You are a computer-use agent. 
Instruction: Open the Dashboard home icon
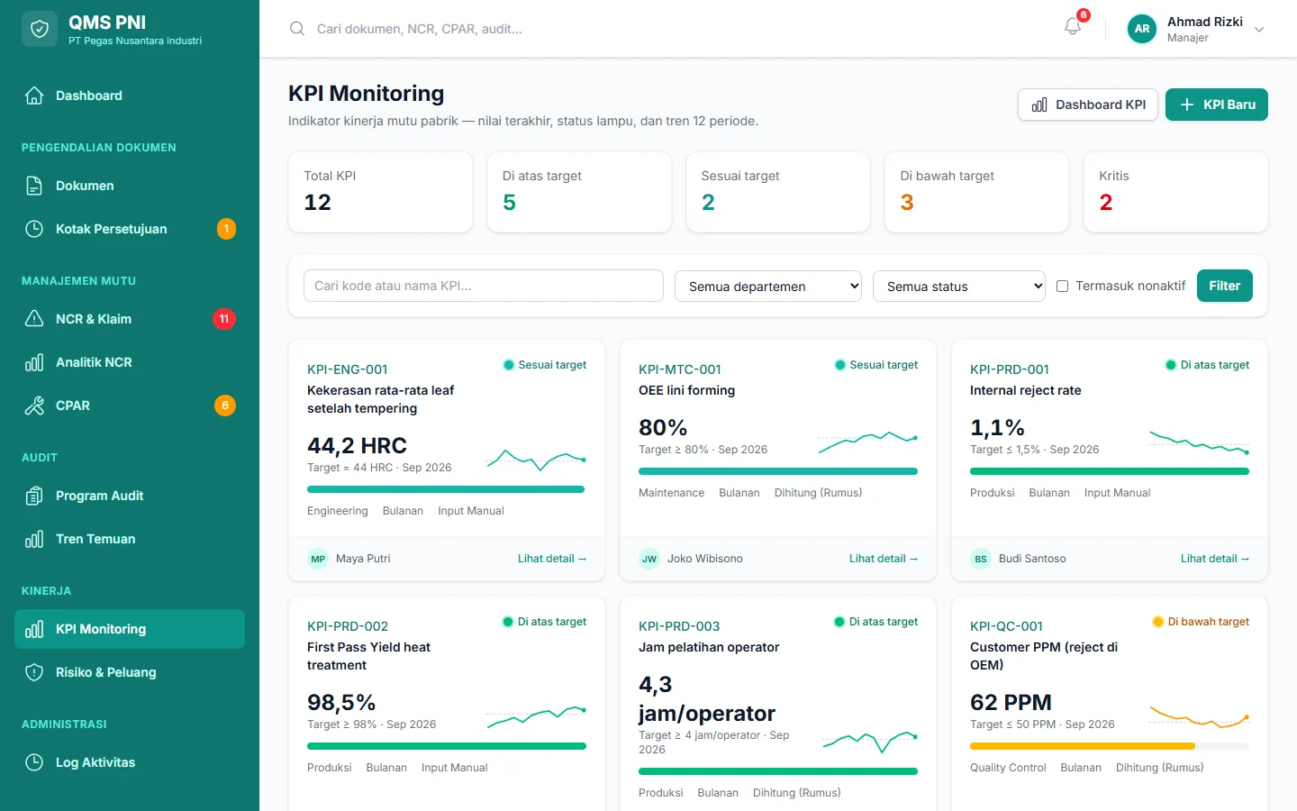(34, 96)
